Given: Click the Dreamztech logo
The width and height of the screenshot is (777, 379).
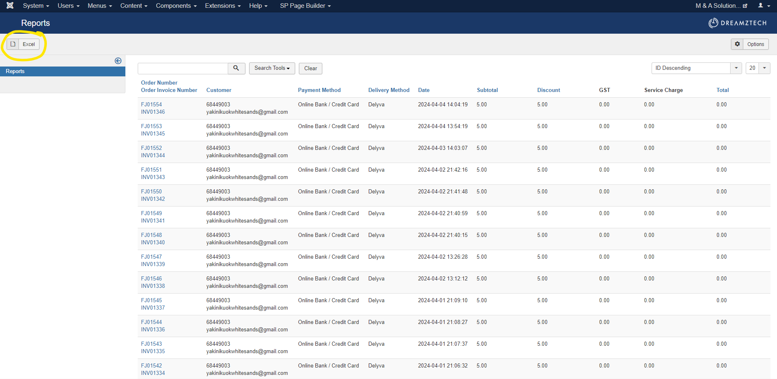Looking at the screenshot, I should point(738,23).
